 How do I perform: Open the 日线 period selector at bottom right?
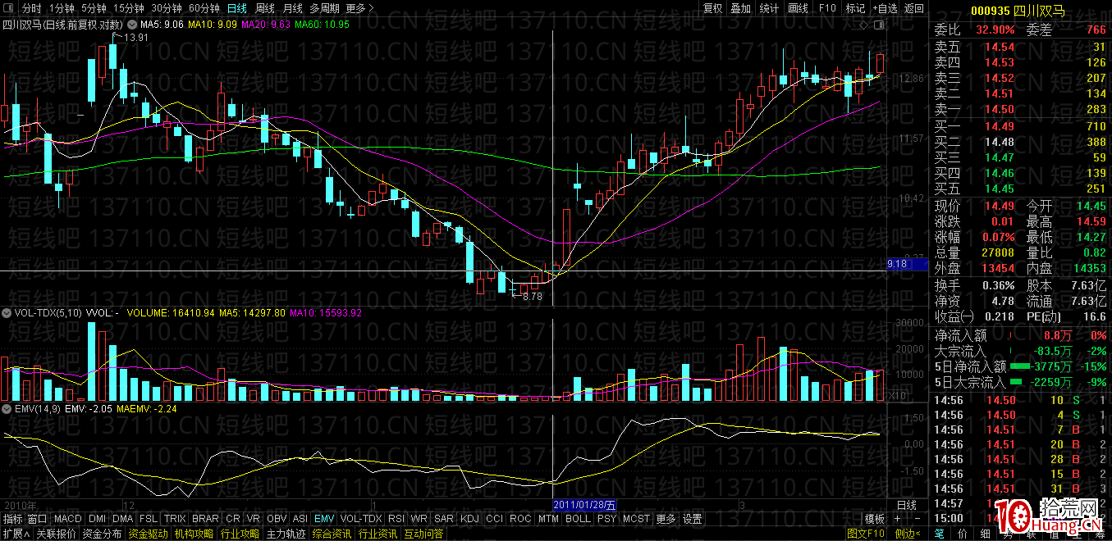pos(907,505)
